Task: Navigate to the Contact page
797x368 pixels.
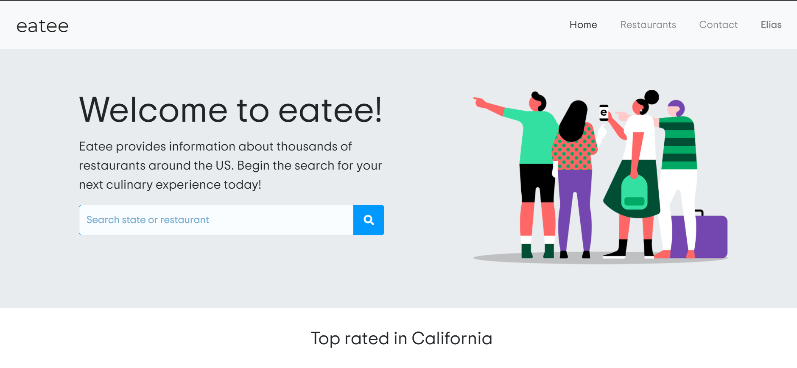Action: tap(718, 25)
